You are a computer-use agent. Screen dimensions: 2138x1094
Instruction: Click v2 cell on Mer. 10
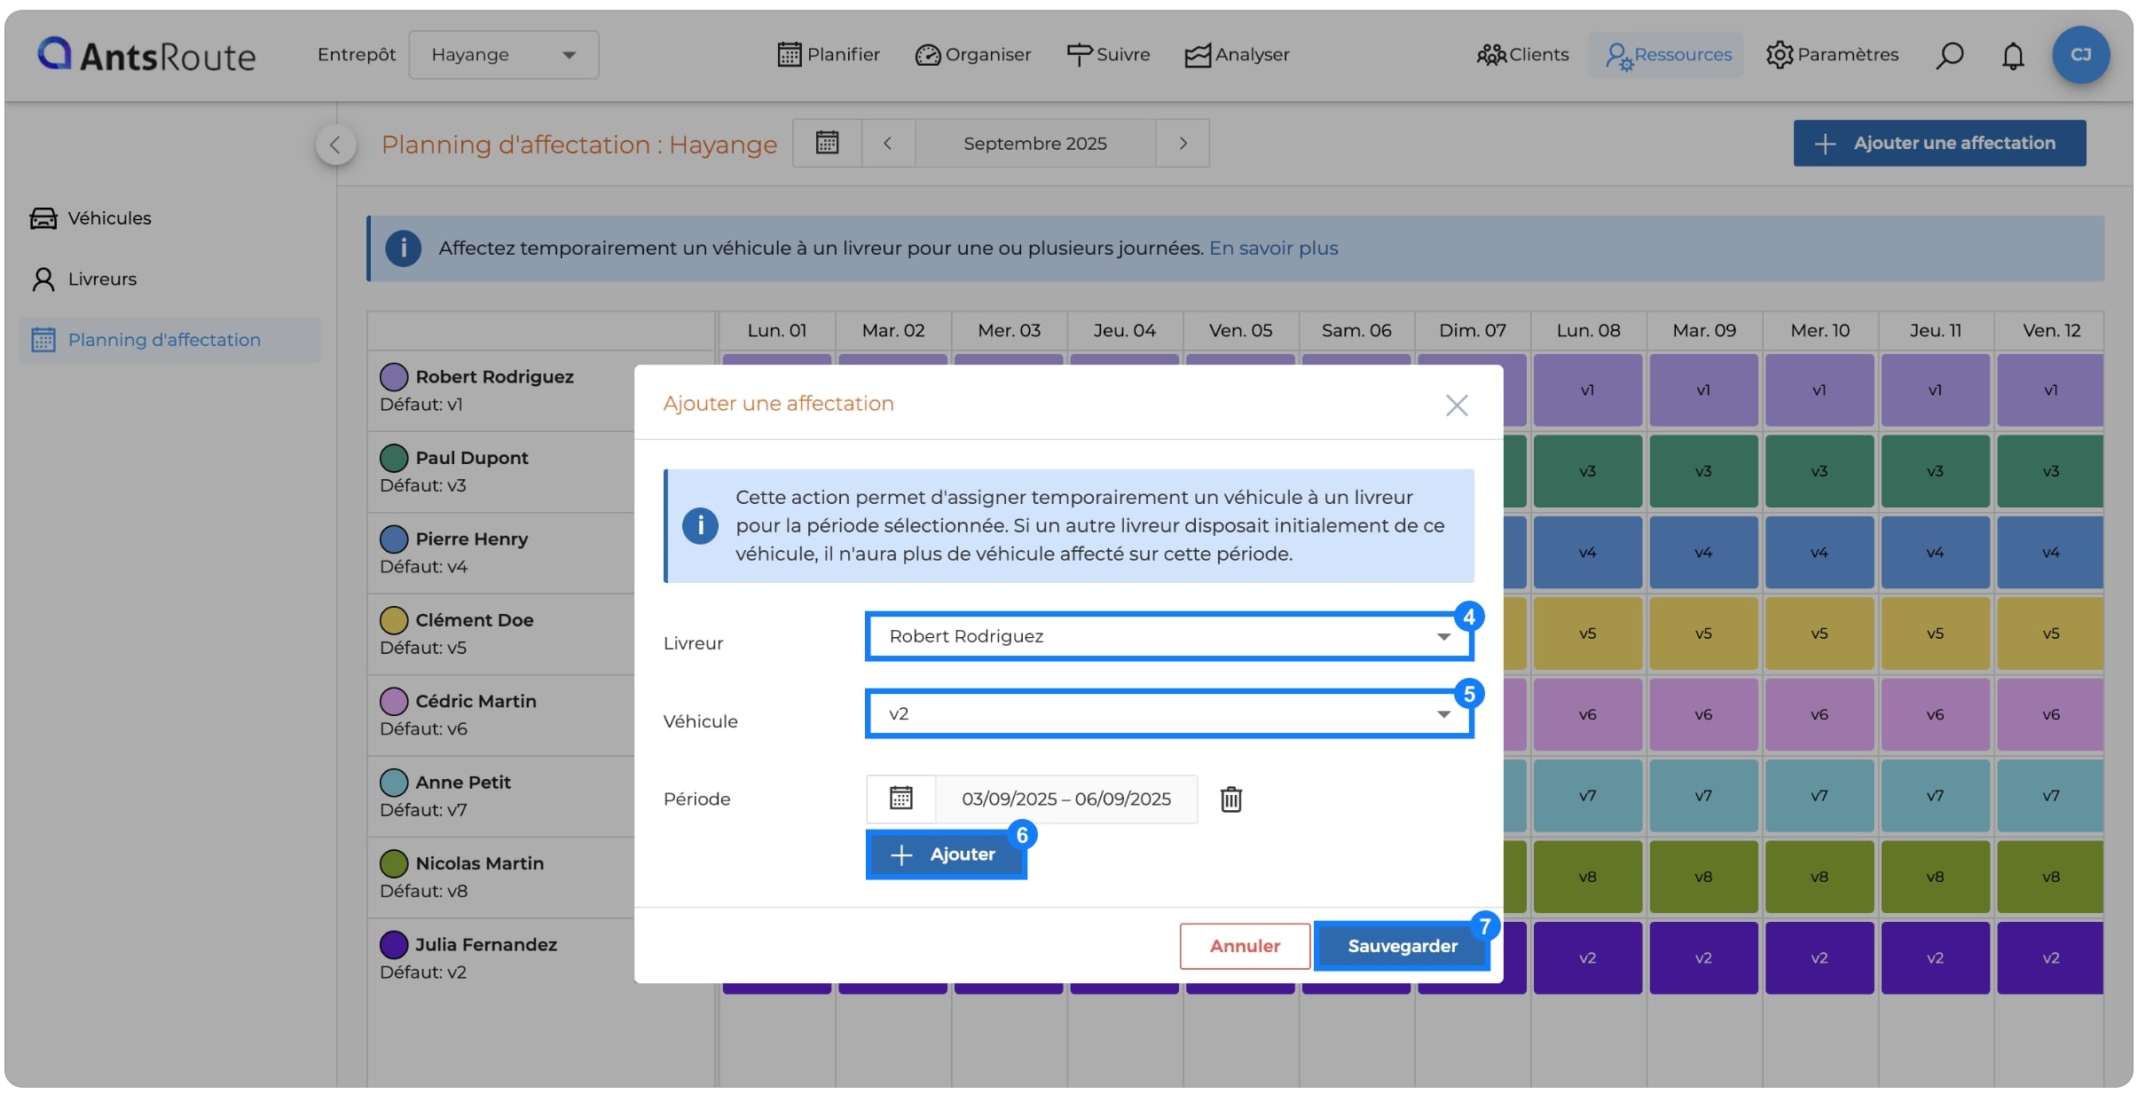(x=1820, y=958)
